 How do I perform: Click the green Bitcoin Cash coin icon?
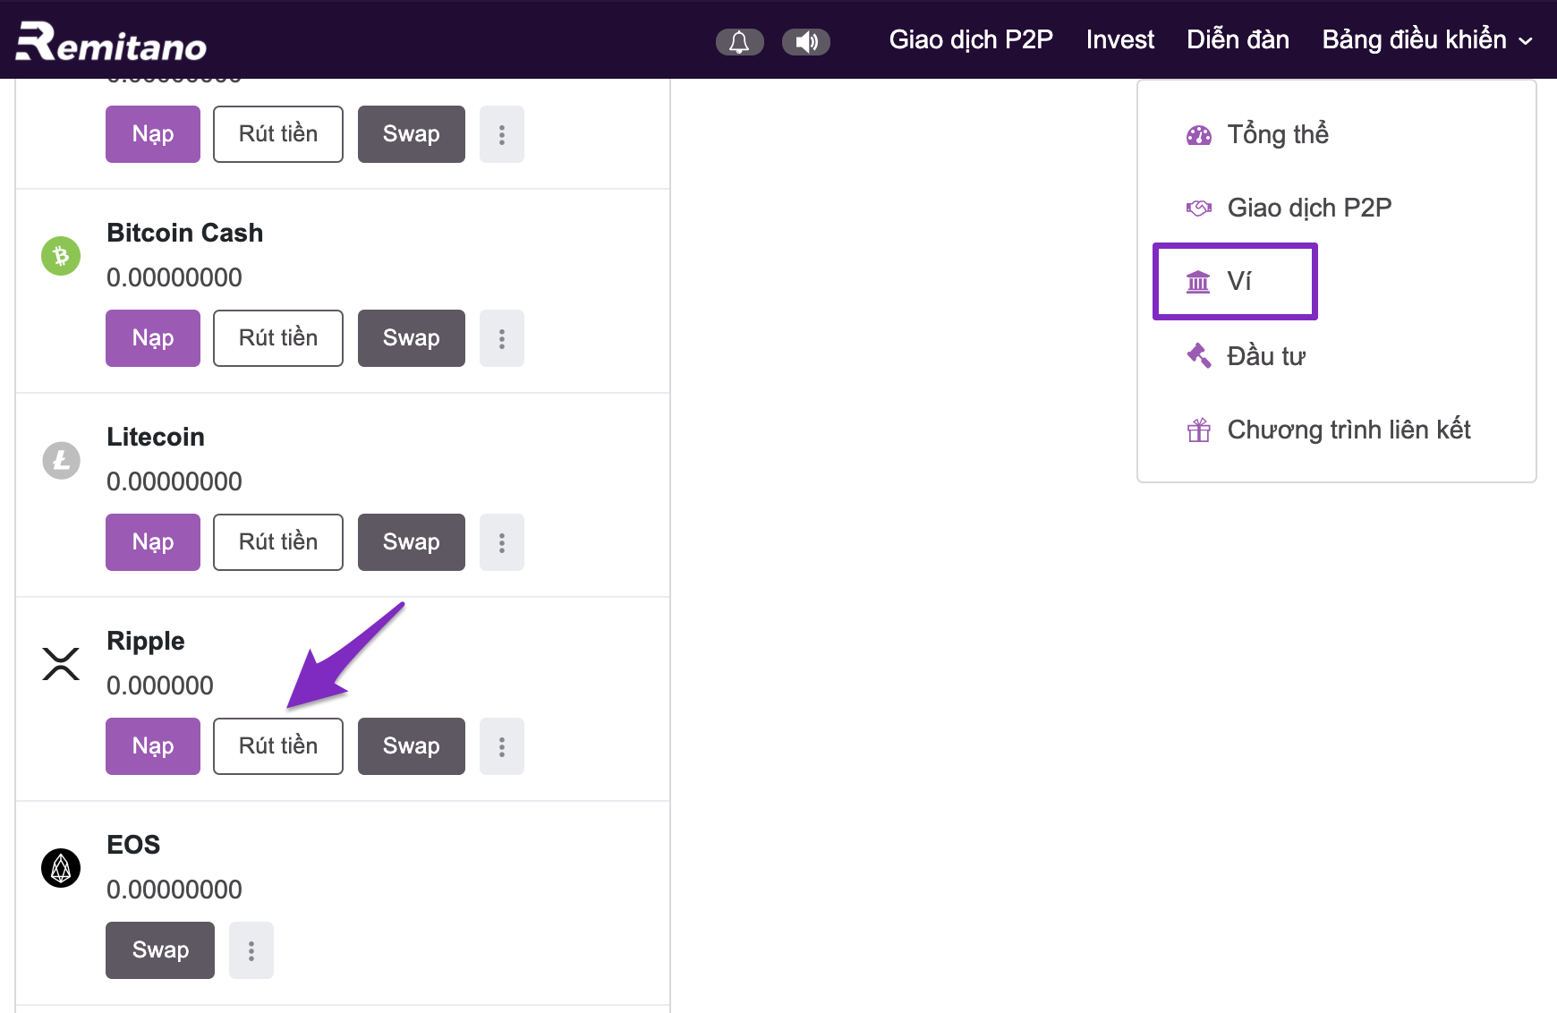pos(61,256)
